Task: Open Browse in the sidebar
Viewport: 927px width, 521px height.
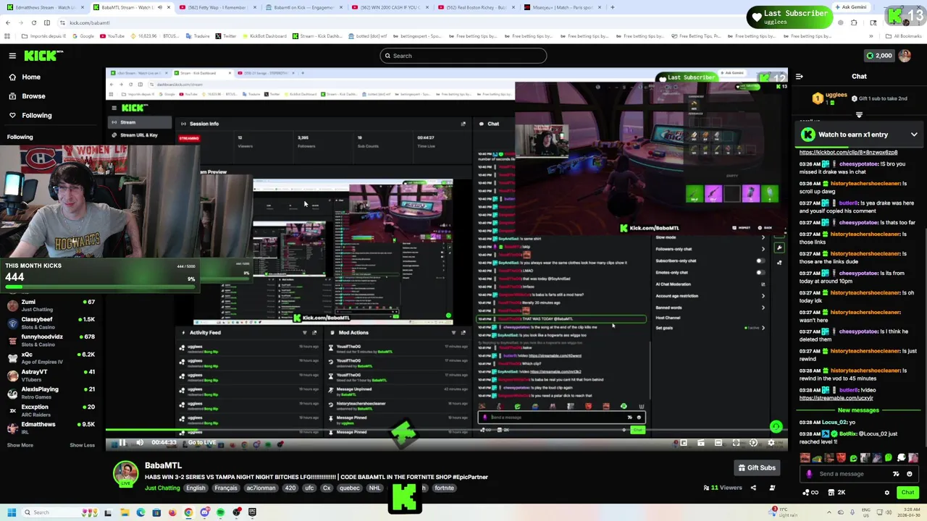Action: [x=33, y=96]
